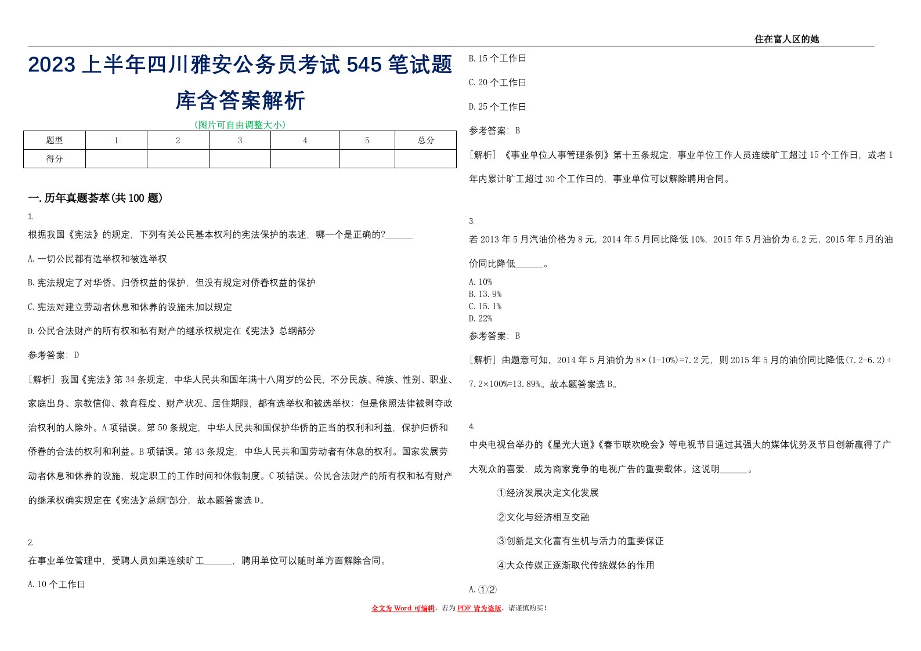Screen dimensions: 921x651
Task: Click statement '①经济发展决定文化发展'
Action: (548, 493)
